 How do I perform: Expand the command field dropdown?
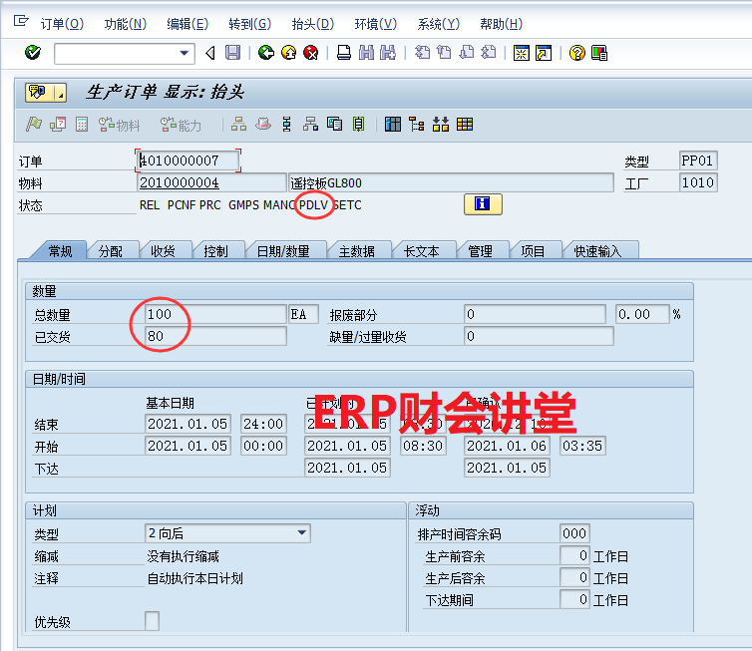[185, 53]
